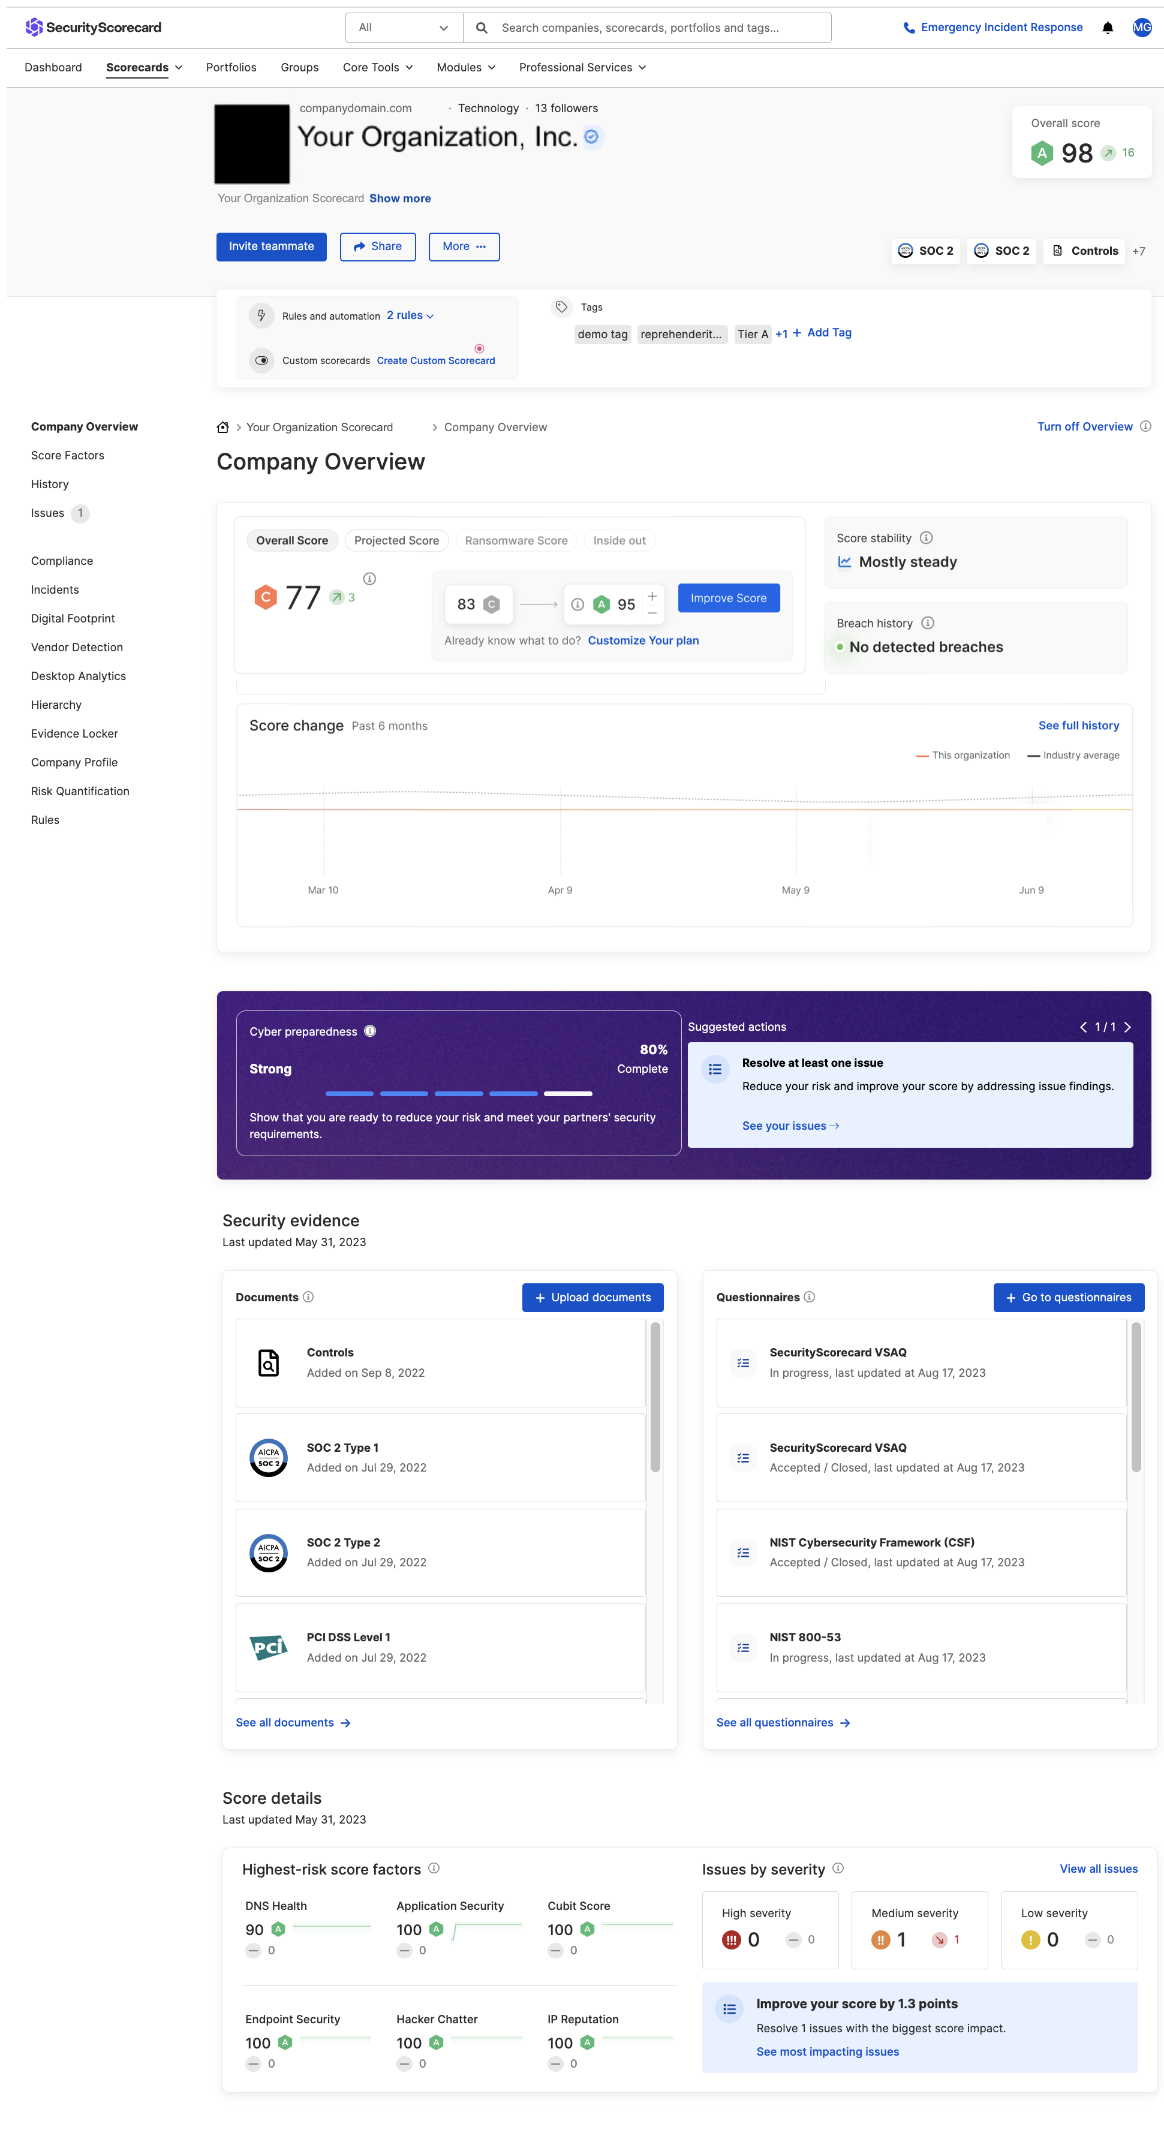
Task: Select the Overall Score pill
Action: 292,540
